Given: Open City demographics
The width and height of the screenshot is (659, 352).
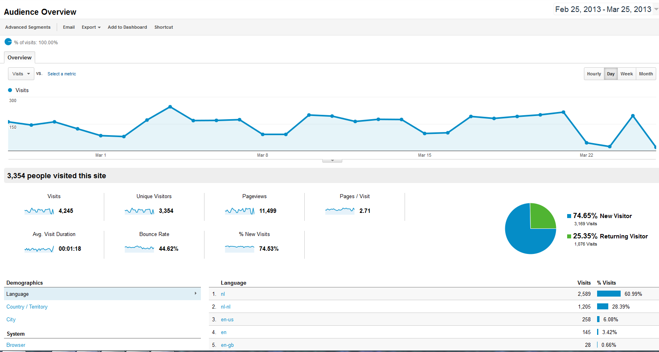Looking at the screenshot, I should tap(11, 319).
